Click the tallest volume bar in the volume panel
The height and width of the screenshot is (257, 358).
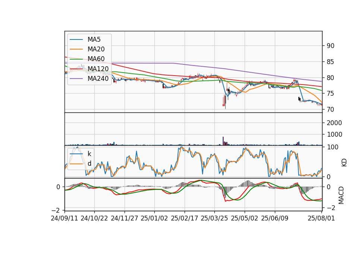click(223, 141)
